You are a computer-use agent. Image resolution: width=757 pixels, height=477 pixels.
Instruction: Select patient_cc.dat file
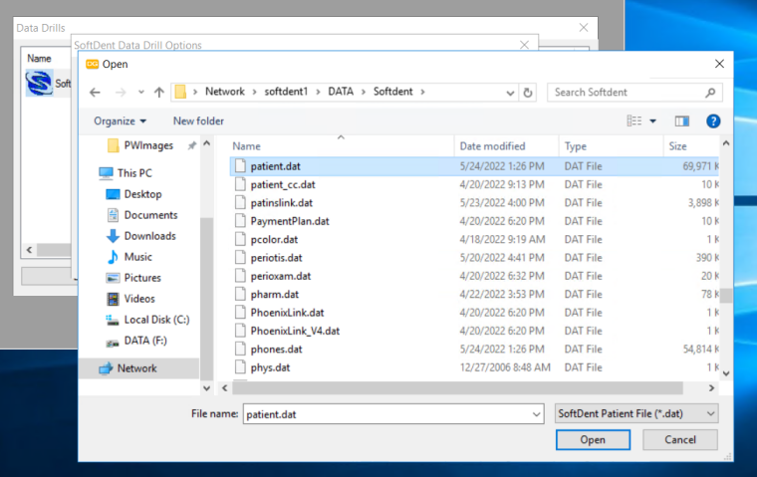(x=283, y=184)
